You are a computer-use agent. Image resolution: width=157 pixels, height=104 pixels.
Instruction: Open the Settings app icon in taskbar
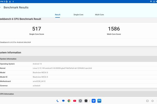click(x=80, y=101)
